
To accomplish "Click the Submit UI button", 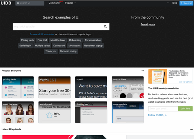I will pos(186,3).
